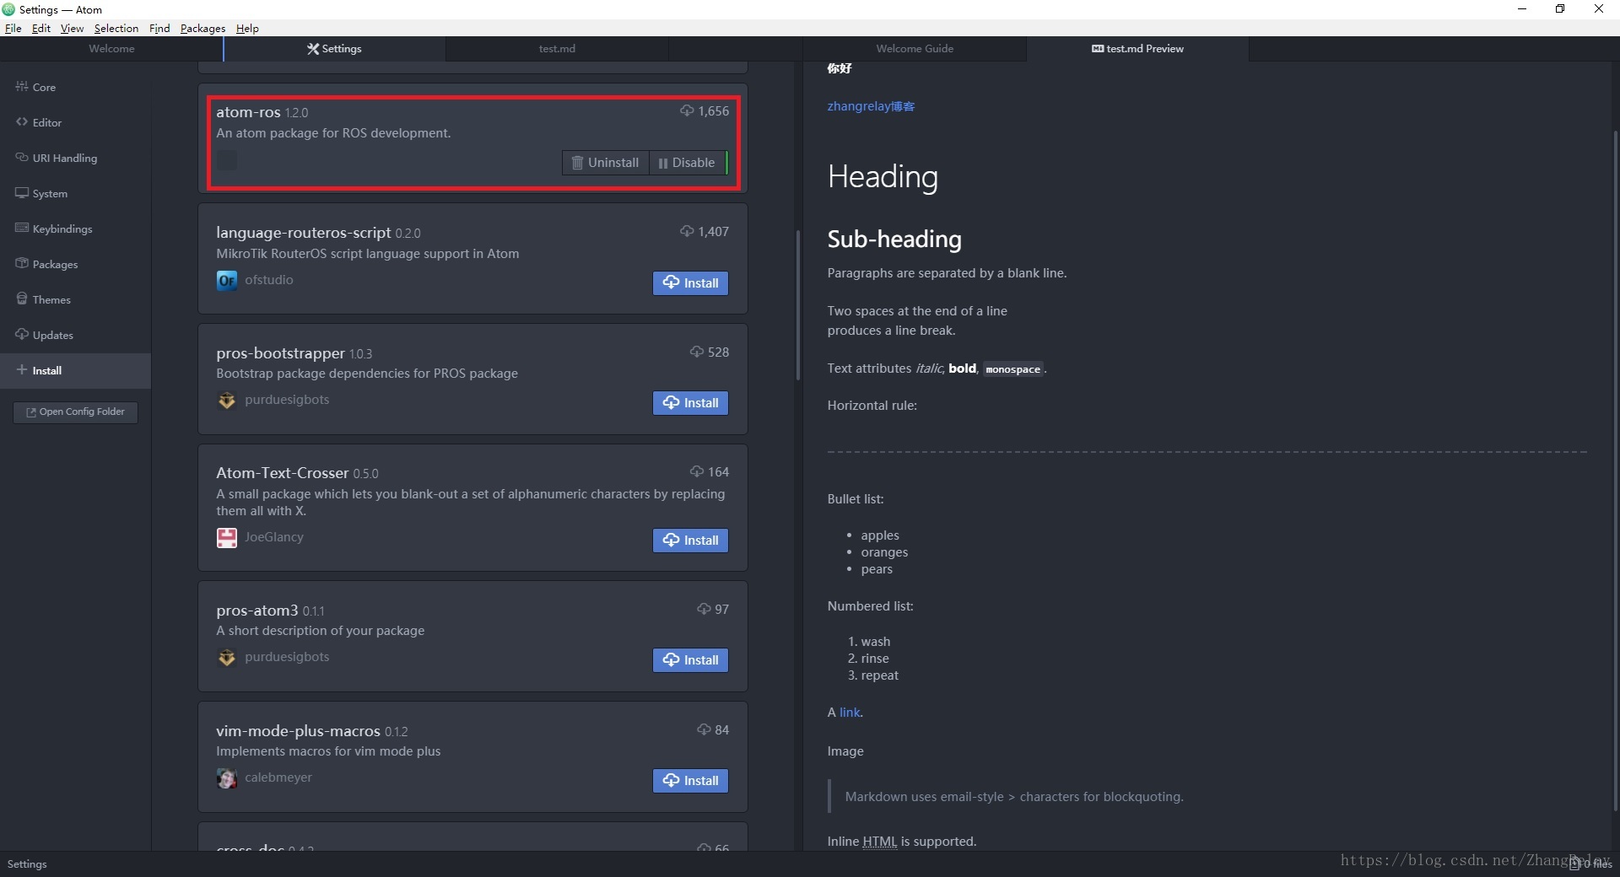The image size is (1620, 877).
Task: Install vim-mode-plus-macros package
Action: pyautogui.click(x=690, y=781)
